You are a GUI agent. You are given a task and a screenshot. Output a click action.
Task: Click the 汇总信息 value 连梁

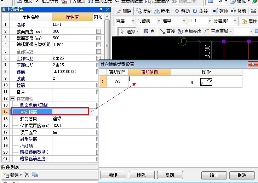coord(57,119)
